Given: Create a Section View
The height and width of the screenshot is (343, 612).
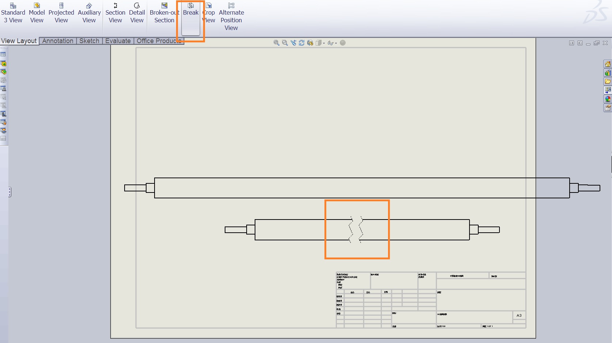Looking at the screenshot, I should pos(115,13).
